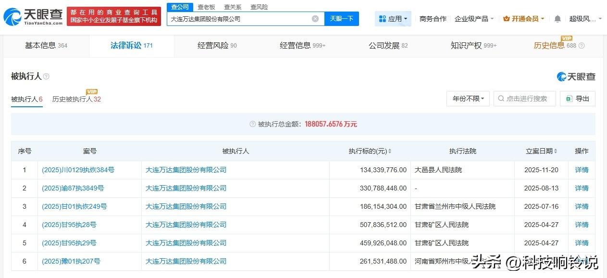Viewport: 607px width, 278px height.
Task: Click the crown icon in 开通会员
Action: 507,19
